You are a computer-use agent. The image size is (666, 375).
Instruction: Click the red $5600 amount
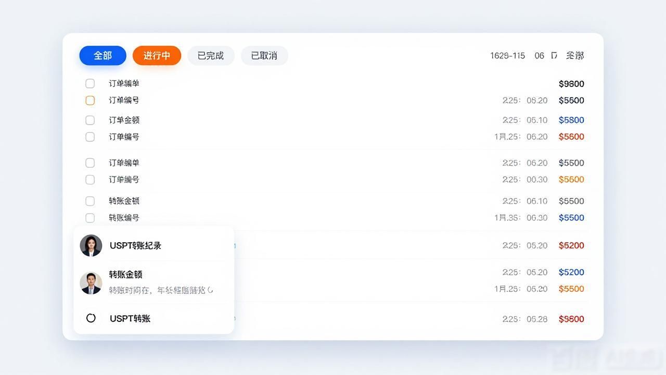point(571,137)
